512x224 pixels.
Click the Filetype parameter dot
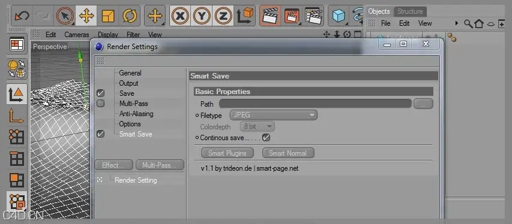pyautogui.click(x=197, y=116)
